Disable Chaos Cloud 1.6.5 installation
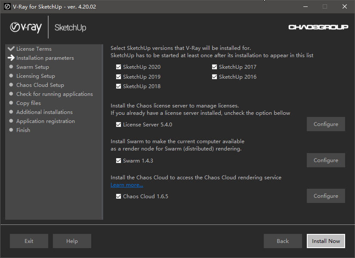 tap(118, 196)
